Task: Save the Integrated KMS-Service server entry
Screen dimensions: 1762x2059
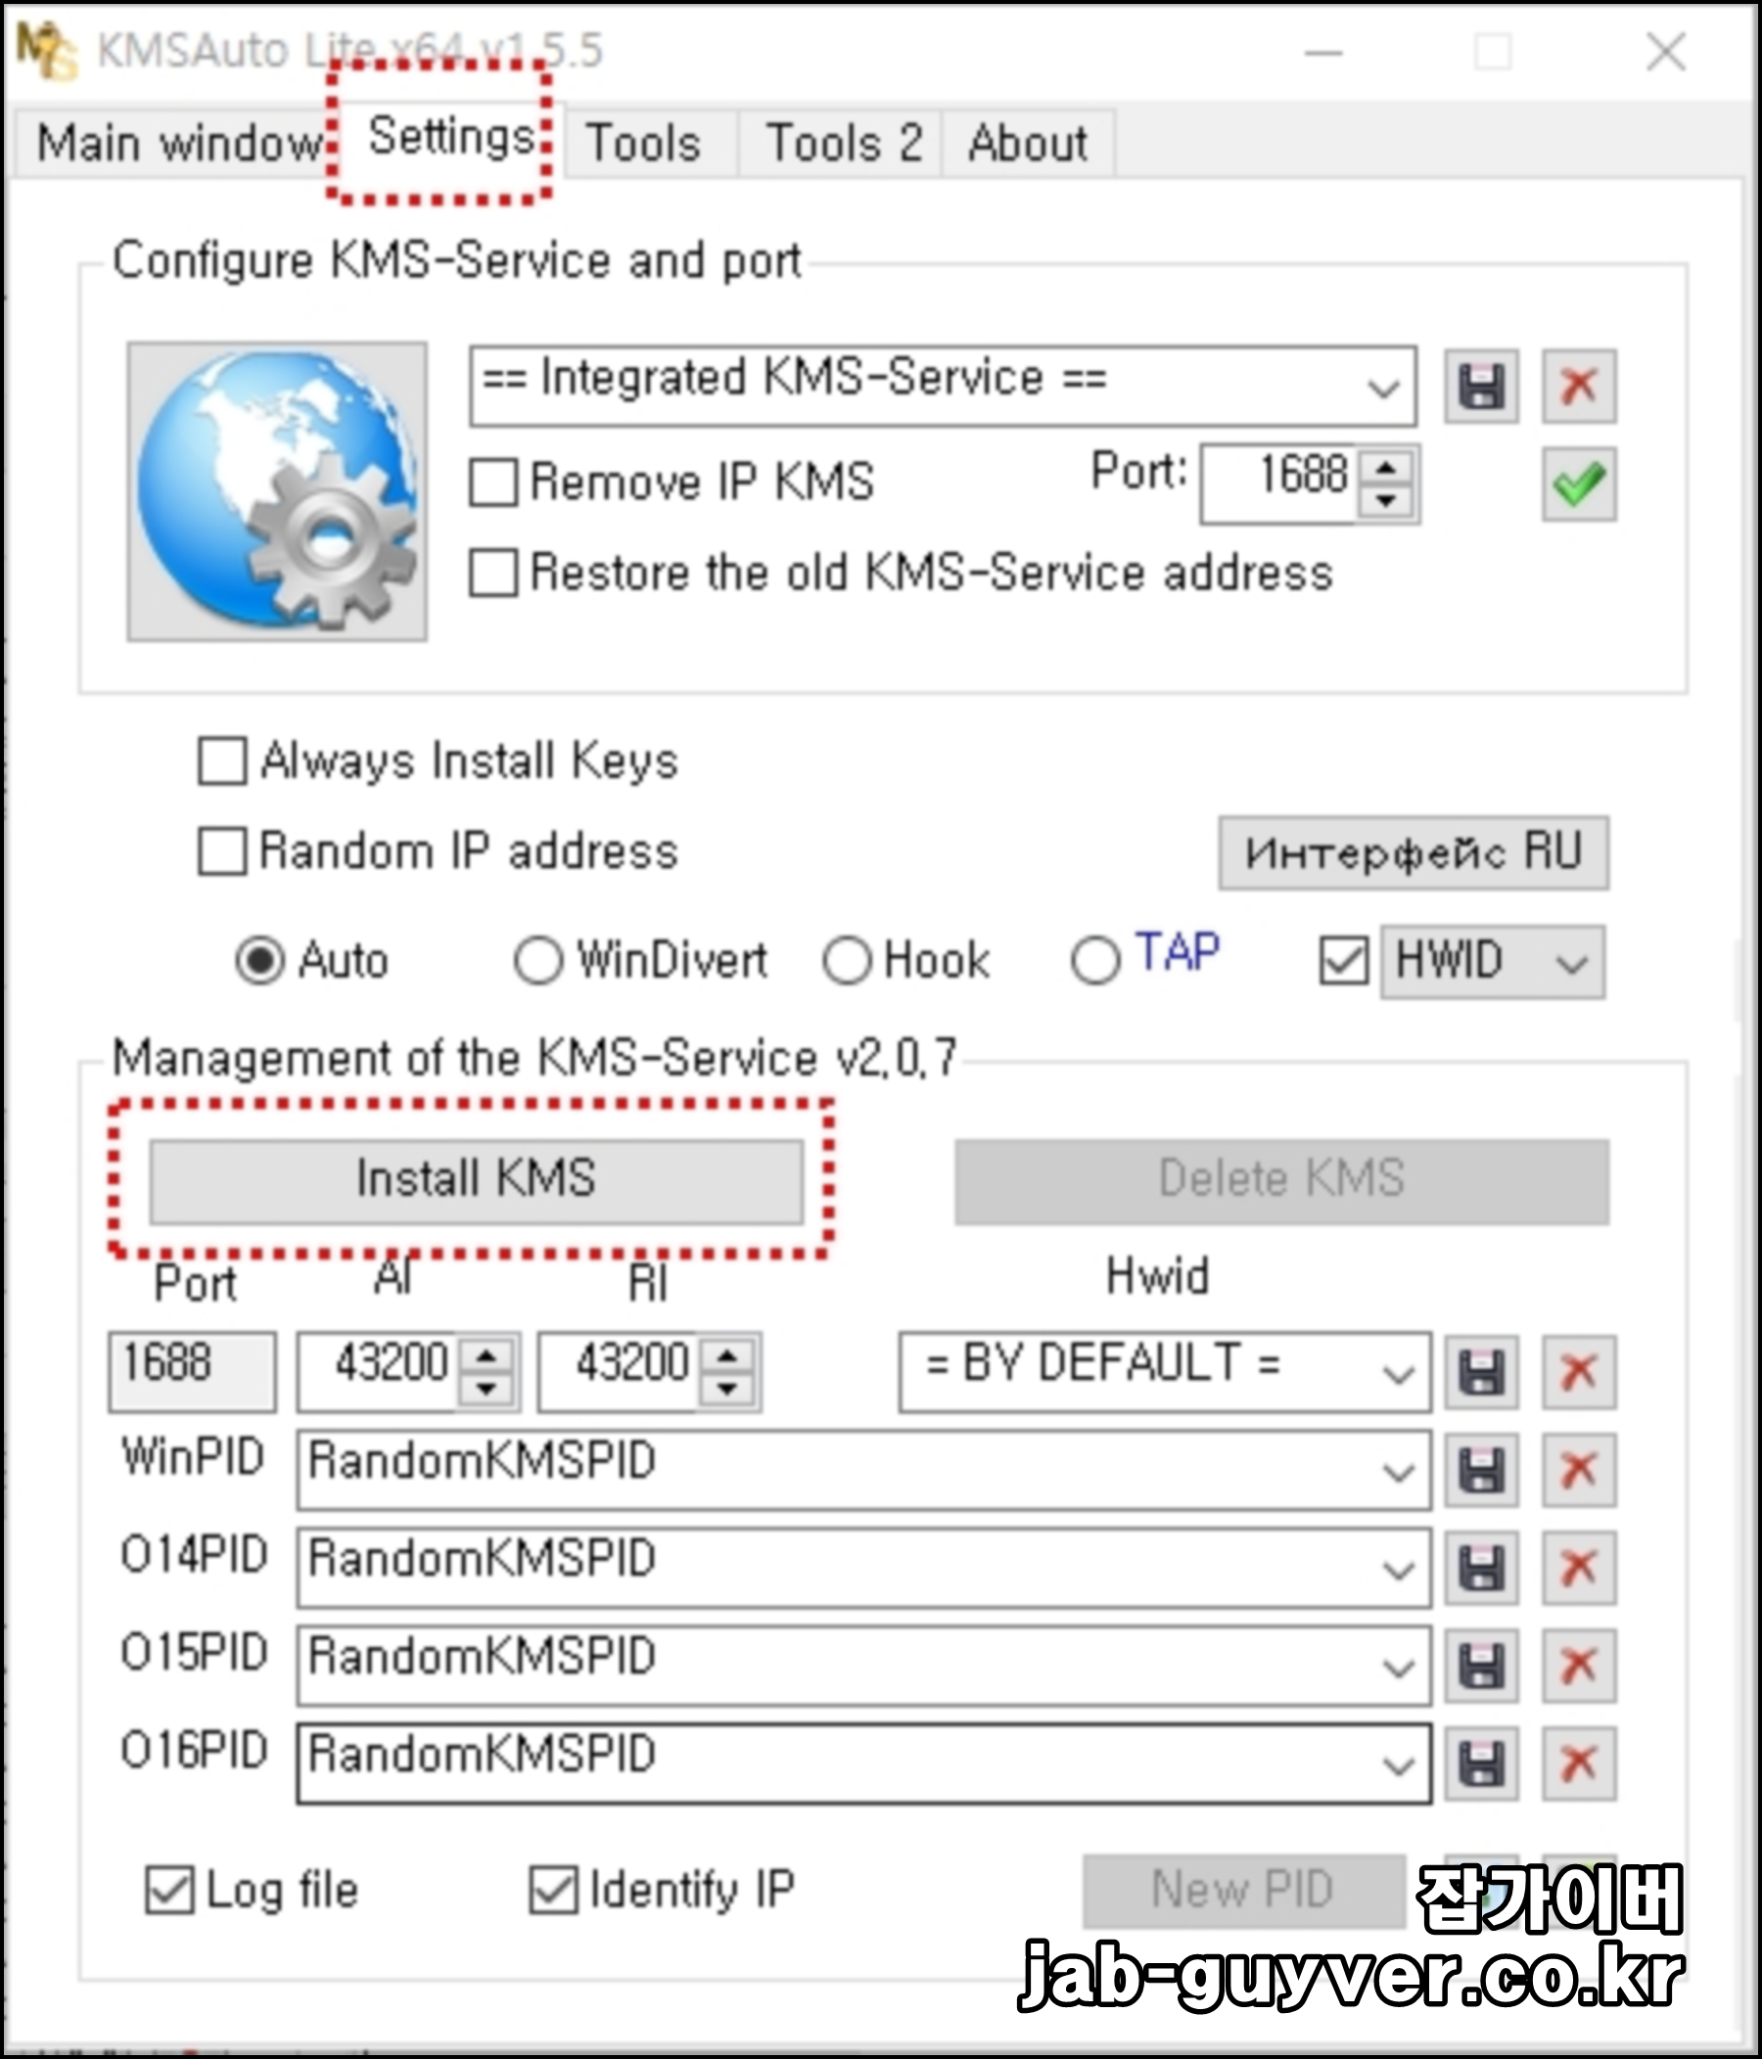Action: [x=1481, y=386]
